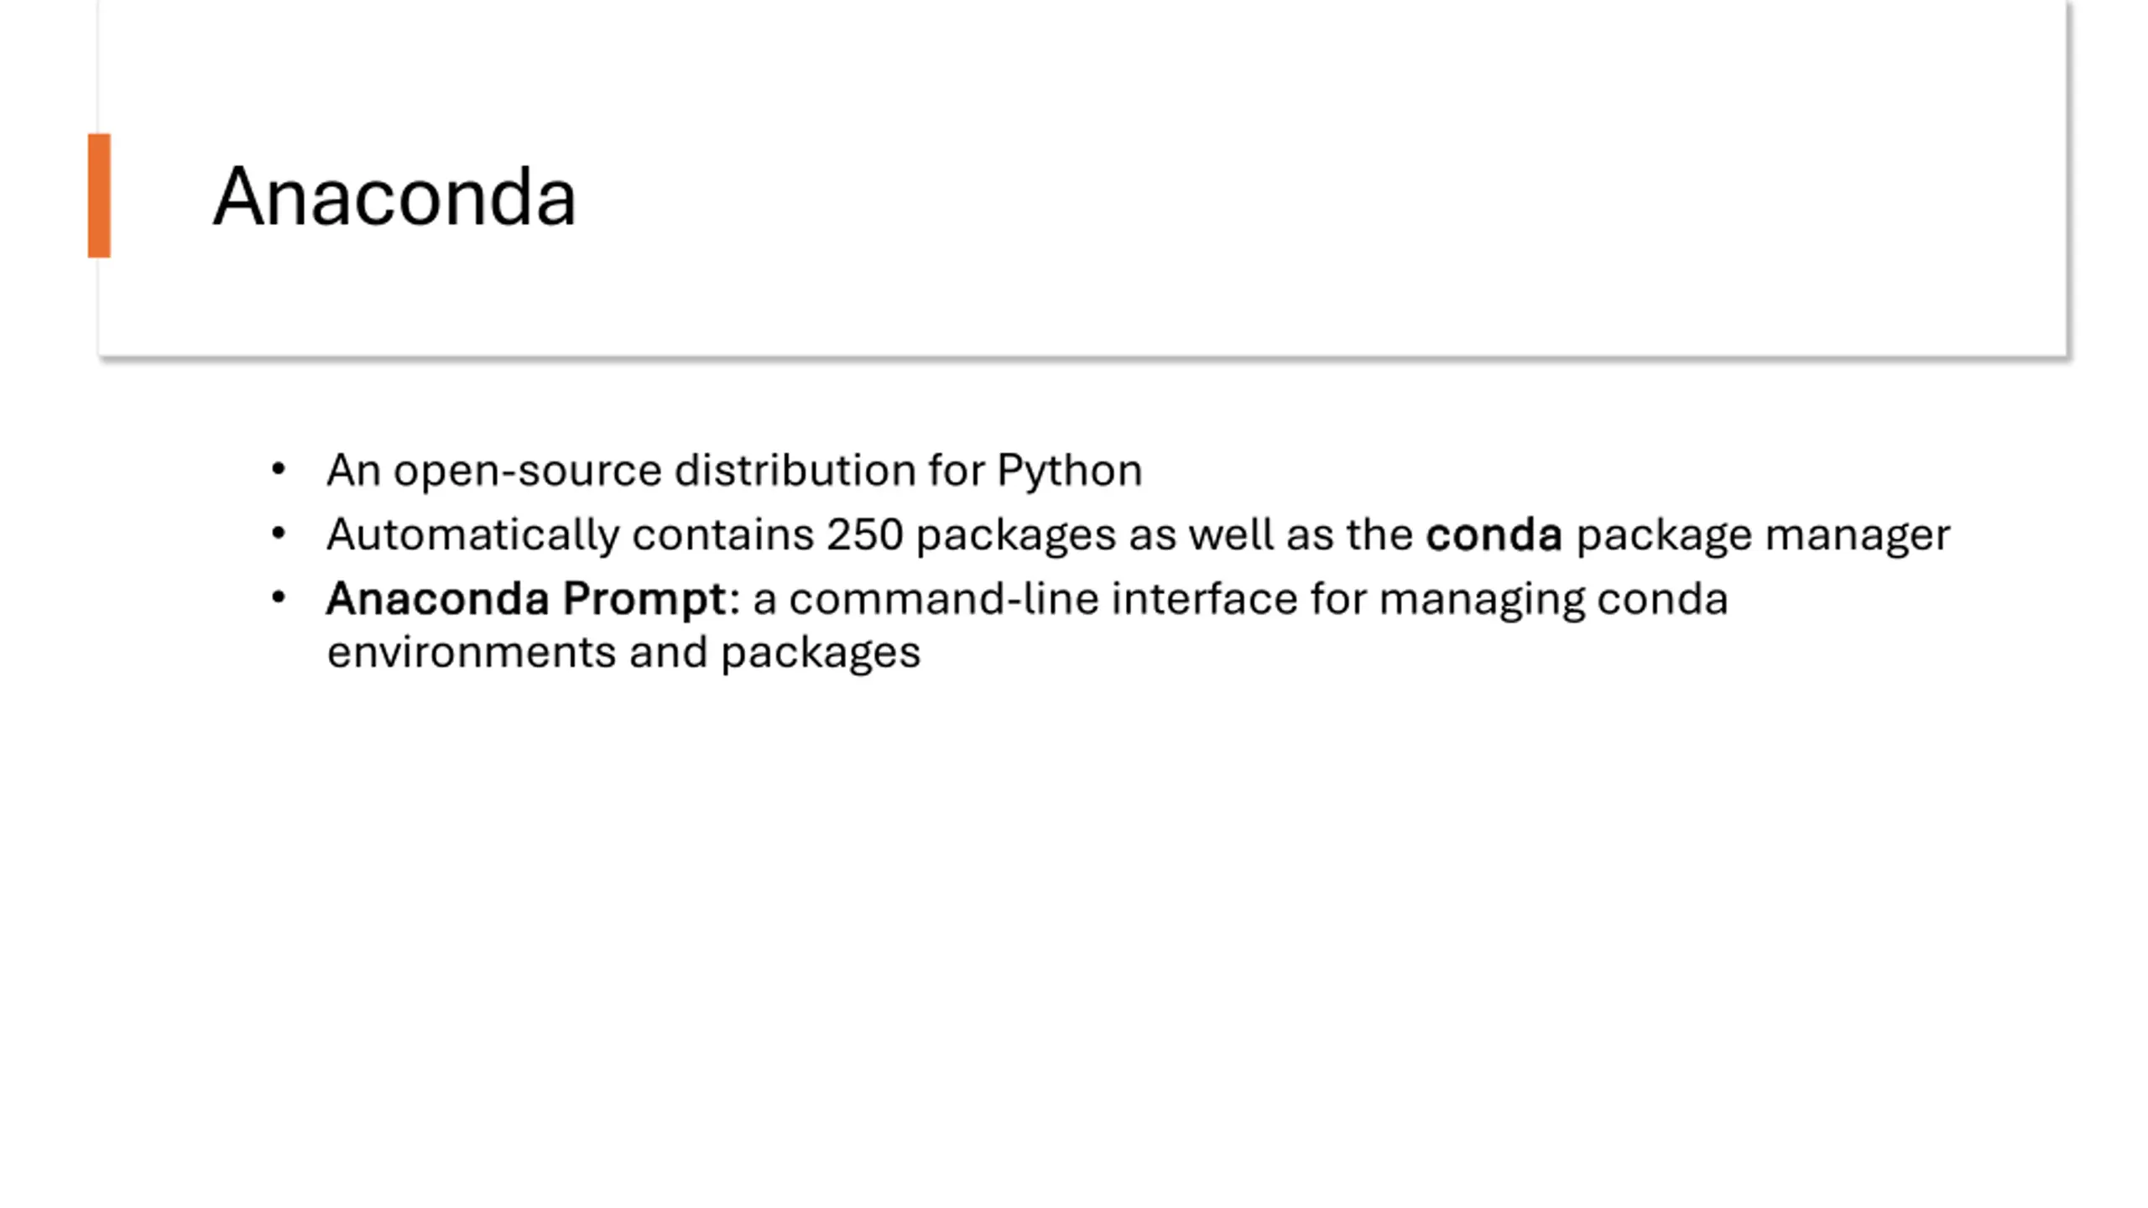Click the "environments and packages" line
This screenshot has height=1208, width=2148.
click(623, 653)
